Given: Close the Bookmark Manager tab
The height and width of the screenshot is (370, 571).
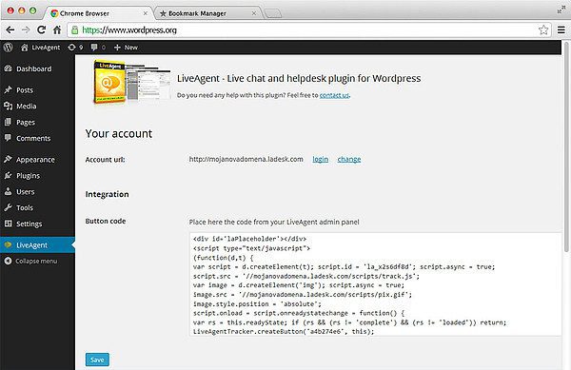Looking at the screenshot, I should [254, 13].
